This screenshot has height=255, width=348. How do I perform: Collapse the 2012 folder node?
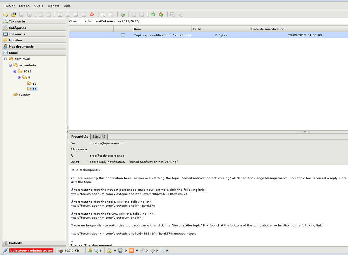click(14, 71)
